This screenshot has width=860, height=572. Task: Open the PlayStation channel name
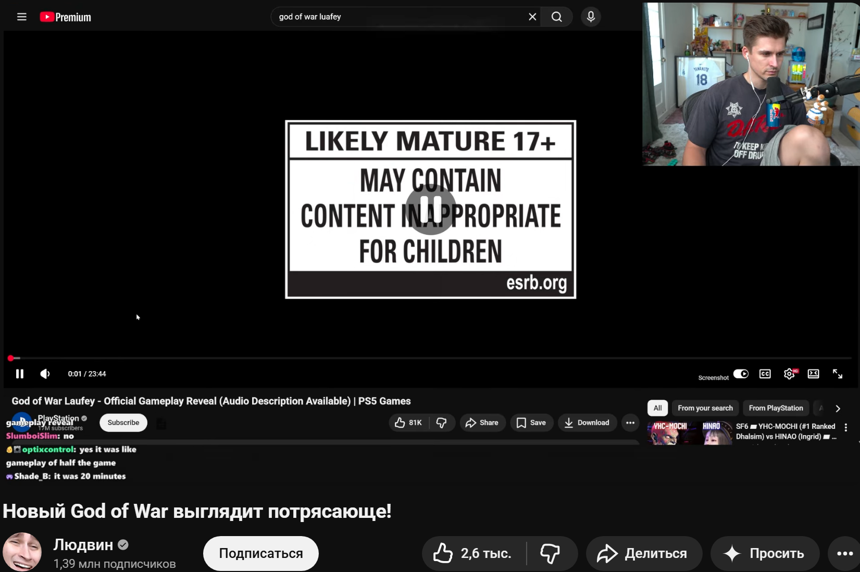click(x=58, y=418)
